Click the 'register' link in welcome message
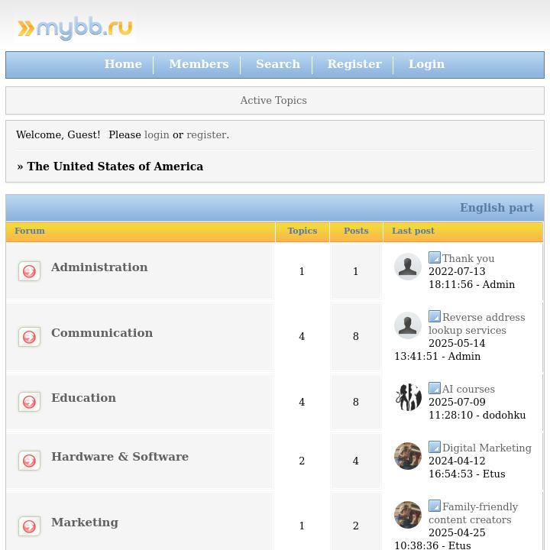The height and width of the screenshot is (550, 550). pos(206,134)
